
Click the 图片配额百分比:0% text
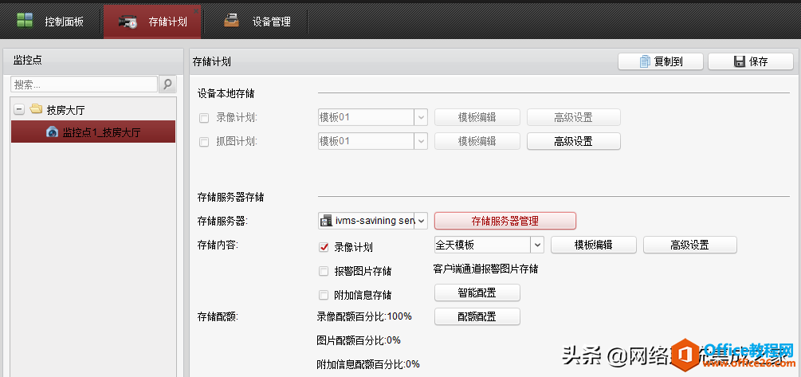point(359,340)
